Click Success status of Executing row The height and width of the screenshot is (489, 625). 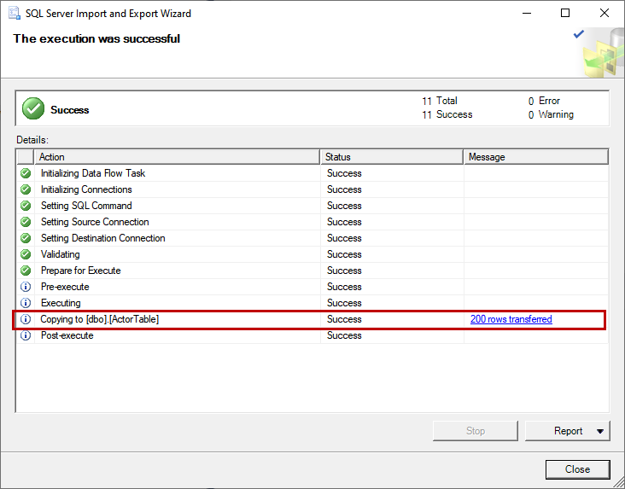[344, 303]
